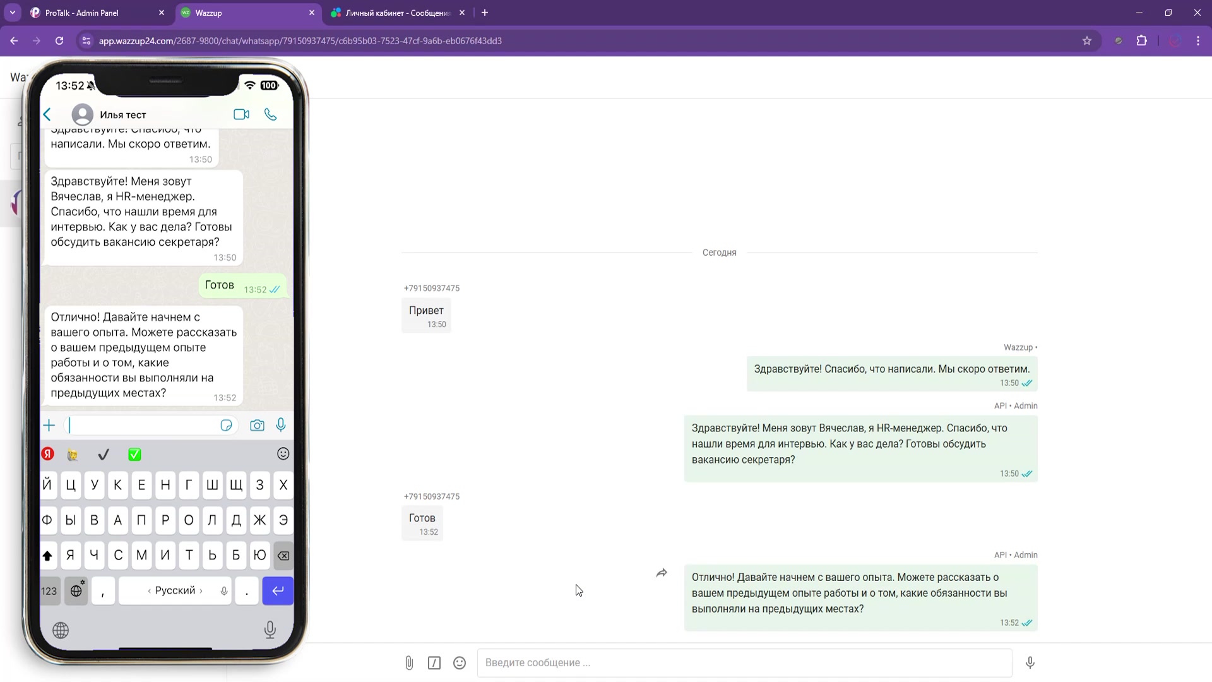This screenshot has height=682, width=1212.
Task: Reload the page
Action: (59, 40)
